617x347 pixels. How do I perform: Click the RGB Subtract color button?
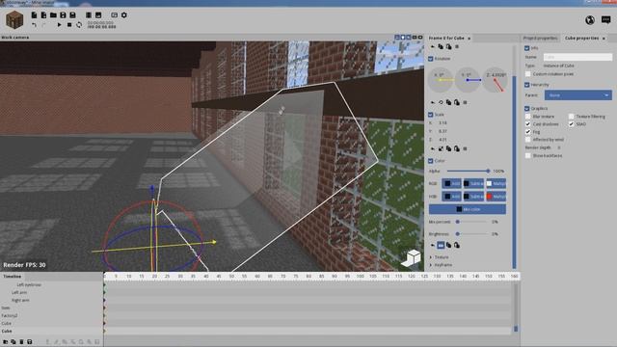(473, 184)
